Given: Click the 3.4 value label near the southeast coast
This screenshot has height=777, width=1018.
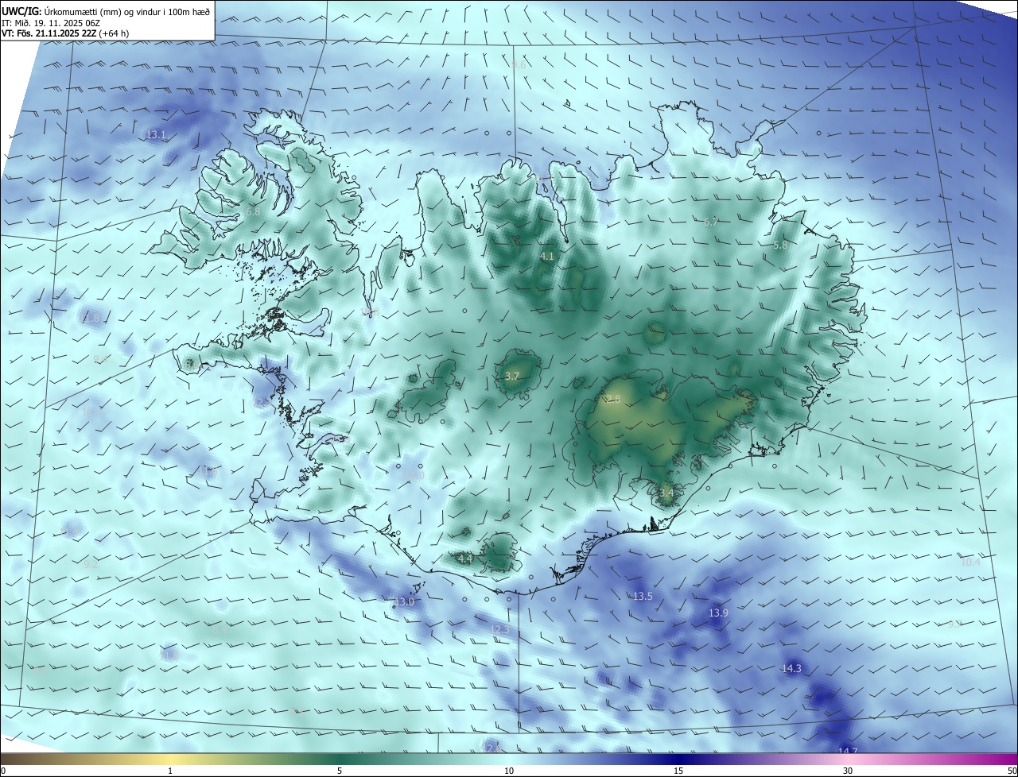Looking at the screenshot, I should (x=666, y=493).
